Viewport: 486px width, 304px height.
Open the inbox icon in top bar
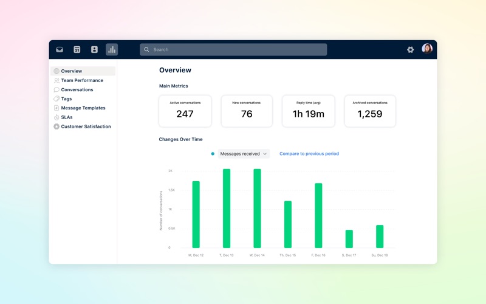point(60,50)
